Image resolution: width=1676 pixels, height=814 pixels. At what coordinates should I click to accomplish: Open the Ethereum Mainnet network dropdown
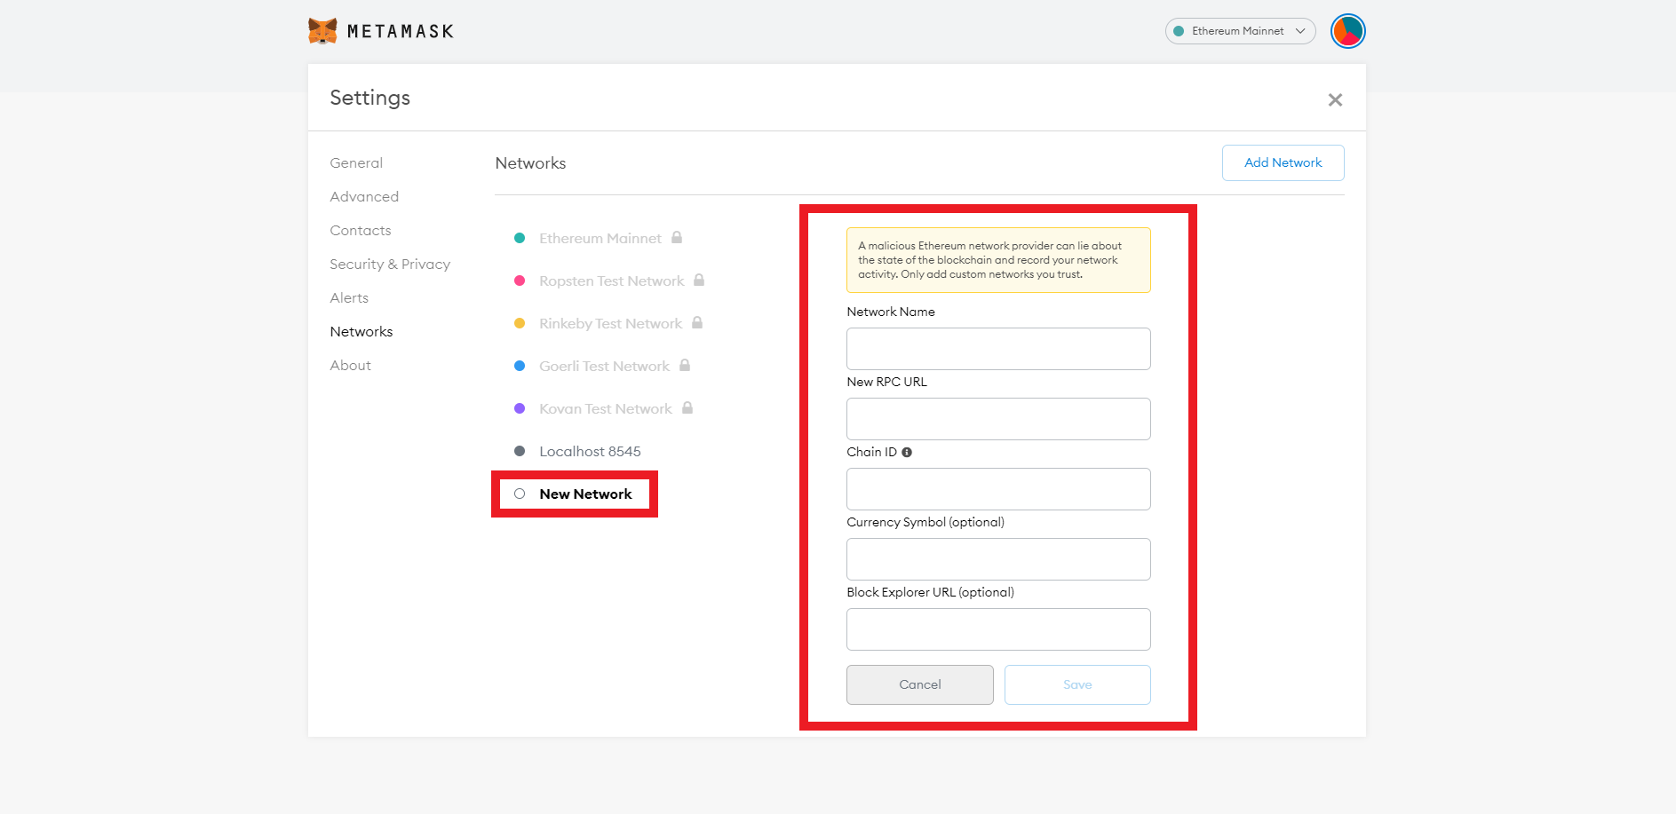coord(1240,31)
